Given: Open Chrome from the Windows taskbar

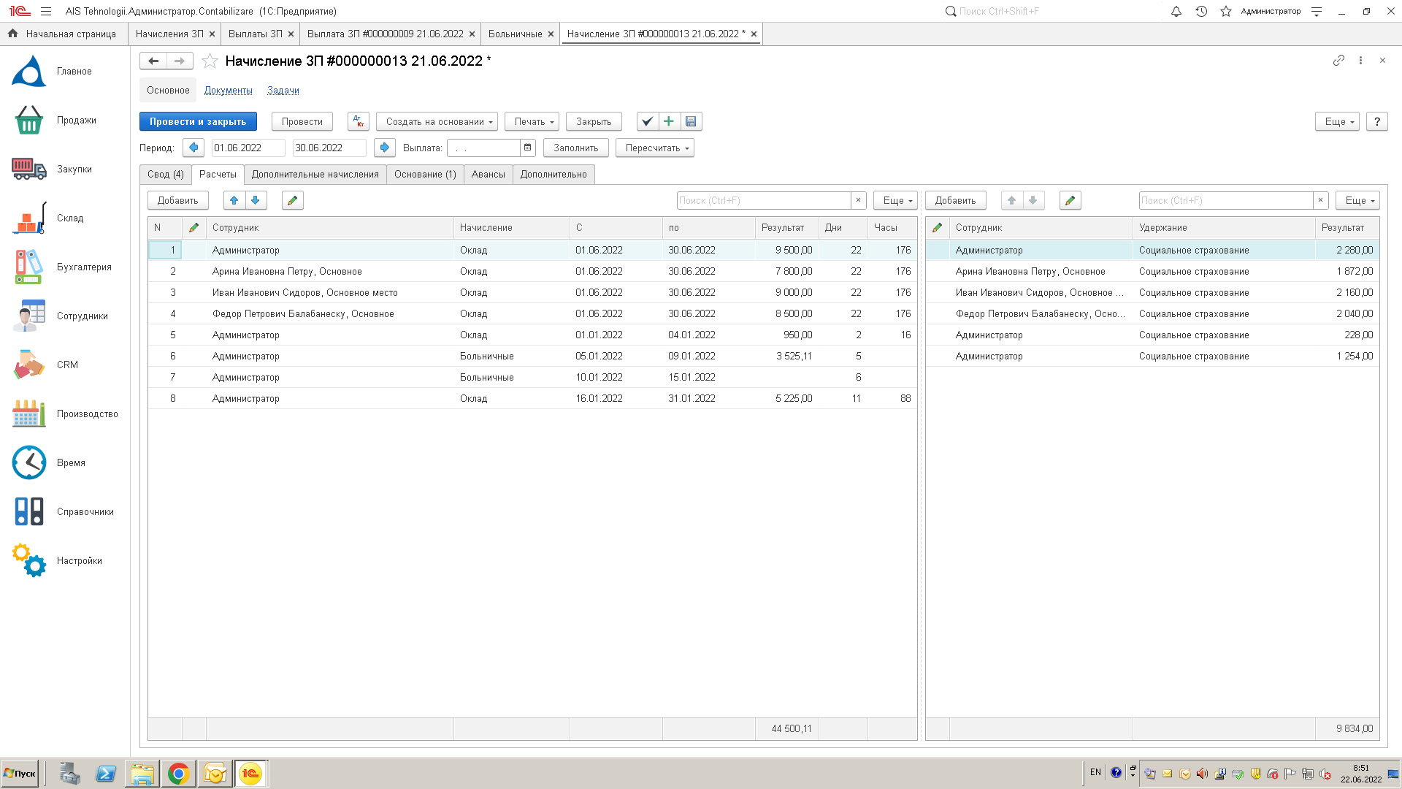Looking at the screenshot, I should 178,774.
